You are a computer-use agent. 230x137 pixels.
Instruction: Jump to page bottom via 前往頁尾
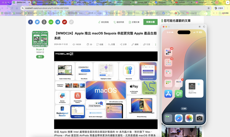coord(103,22)
